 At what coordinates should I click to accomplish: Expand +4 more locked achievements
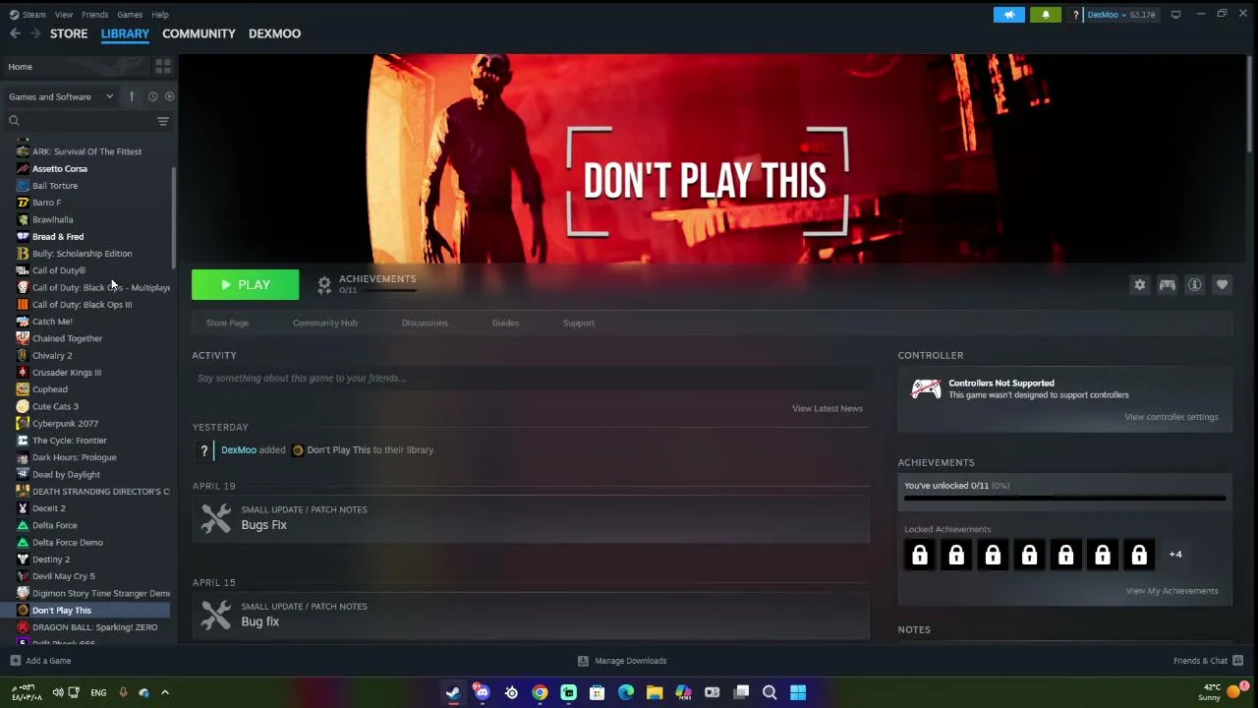(1175, 555)
